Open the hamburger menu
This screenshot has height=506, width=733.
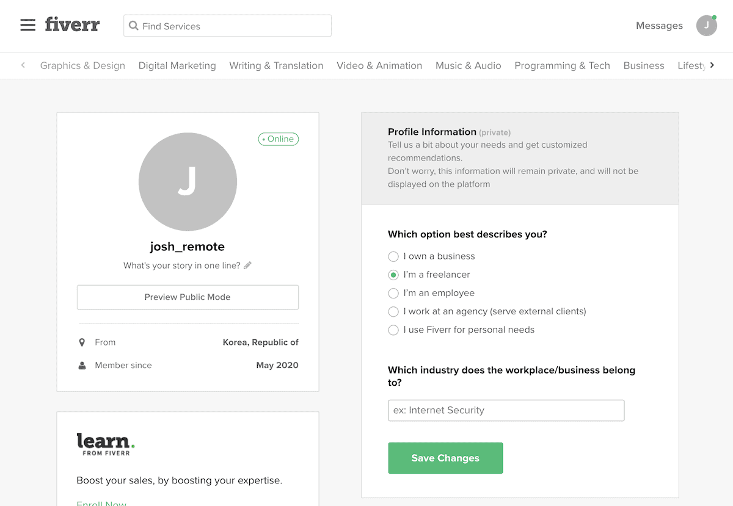coord(27,25)
